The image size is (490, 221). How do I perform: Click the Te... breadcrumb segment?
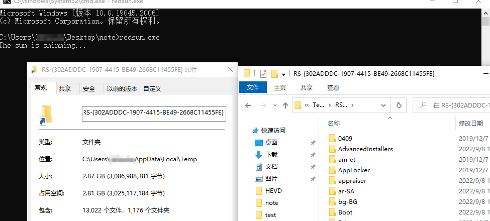[319, 105]
